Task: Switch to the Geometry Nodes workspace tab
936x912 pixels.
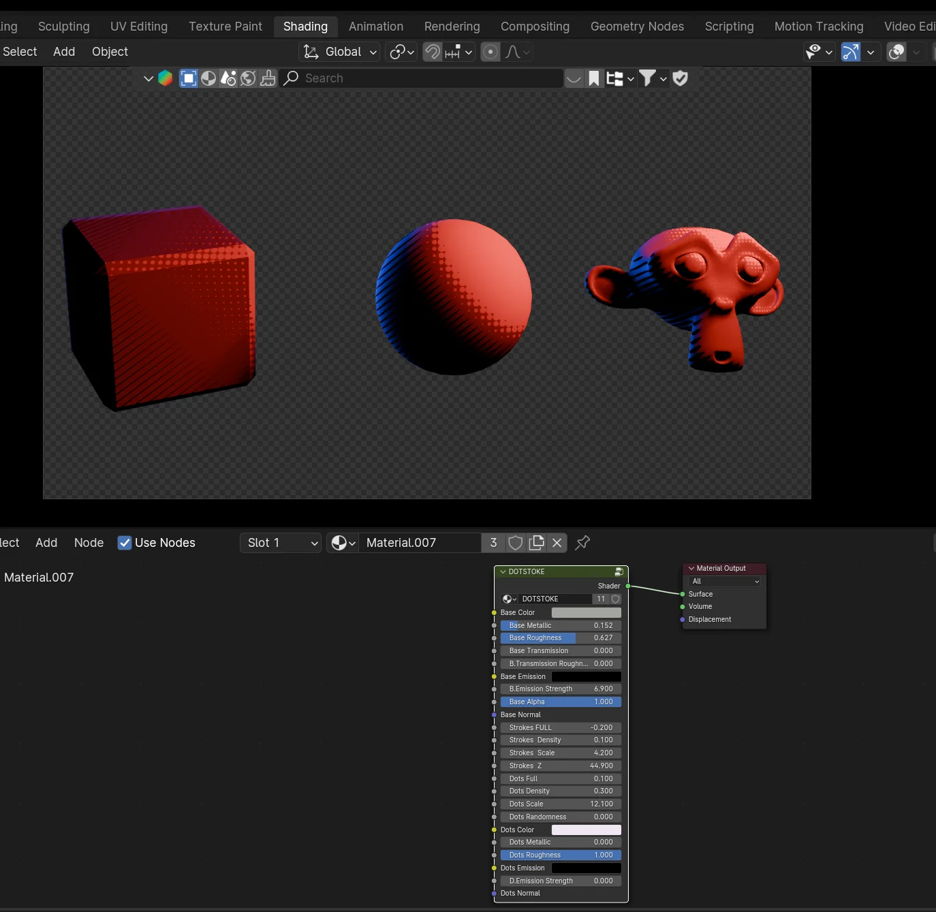Action: tap(637, 27)
